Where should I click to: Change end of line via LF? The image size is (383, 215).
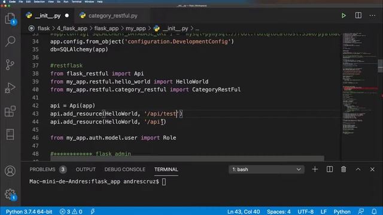coord(323,211)
